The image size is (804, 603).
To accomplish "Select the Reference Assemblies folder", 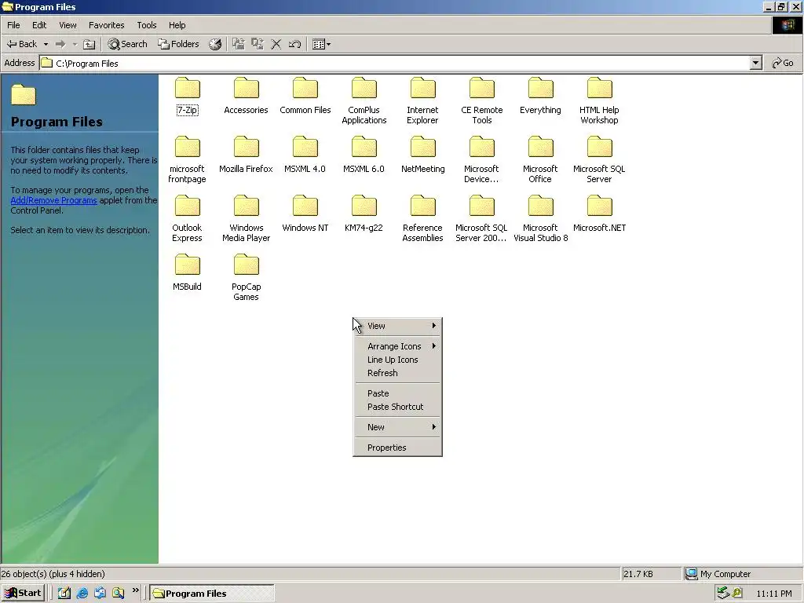I will click(x=422, y=219).
